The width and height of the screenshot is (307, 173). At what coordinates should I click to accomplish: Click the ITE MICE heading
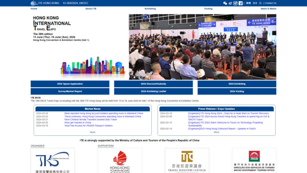click(36, 98)
